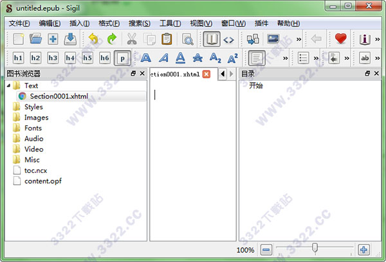Expand overflow after the indent icon
Viewport: 386px width, 262px height.
(x=347, y=58)
